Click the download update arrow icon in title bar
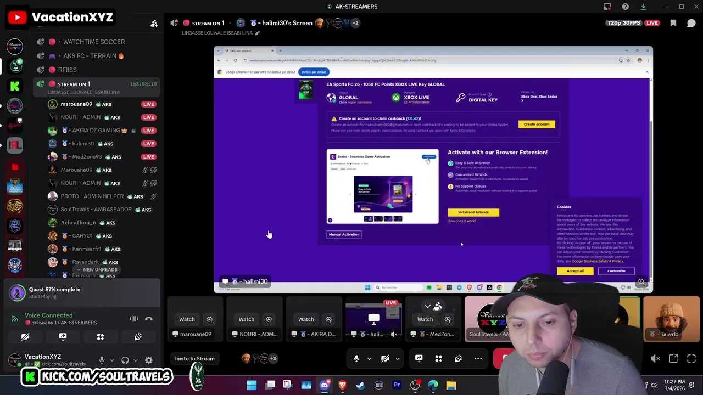The width and height of the screenshot is (703, 395). pyautogui.click(x=643, y=7)
